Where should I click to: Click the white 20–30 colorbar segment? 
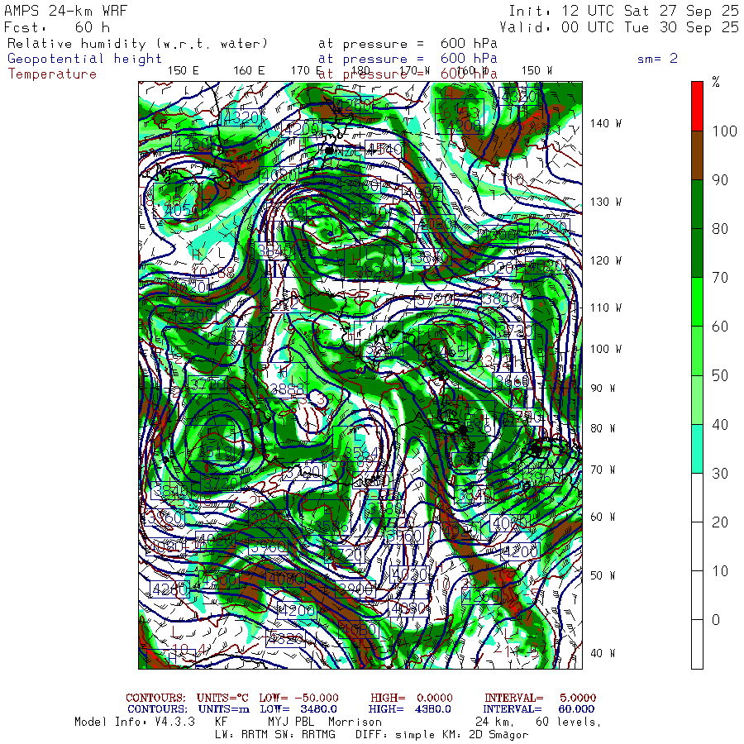tap(697, 498)
